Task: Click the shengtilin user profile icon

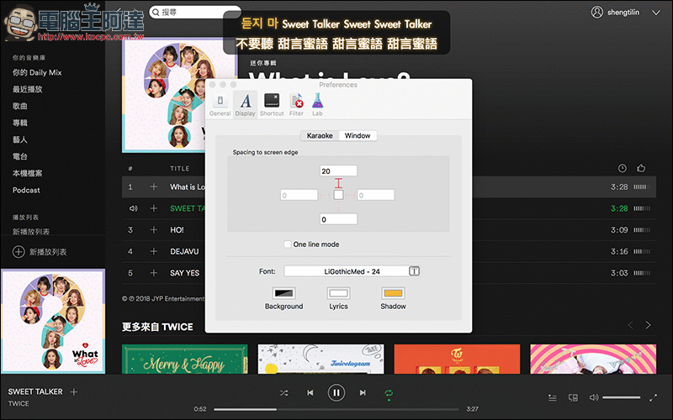Action: pos(597,12)
